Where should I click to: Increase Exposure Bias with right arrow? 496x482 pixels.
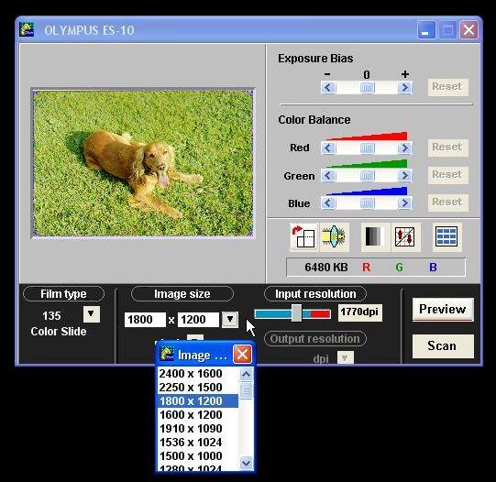[404, 88]
